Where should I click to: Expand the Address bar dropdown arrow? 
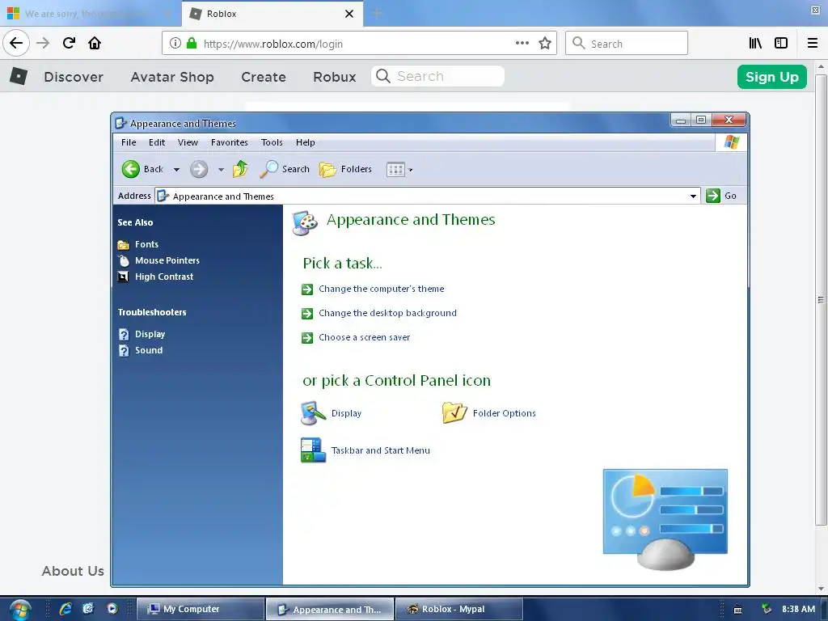pyautogui.click(x=693, y=196)
